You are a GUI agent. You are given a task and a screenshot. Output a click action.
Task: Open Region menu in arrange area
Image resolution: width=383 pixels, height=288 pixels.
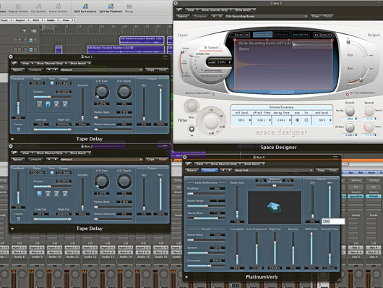coord(22,20)
